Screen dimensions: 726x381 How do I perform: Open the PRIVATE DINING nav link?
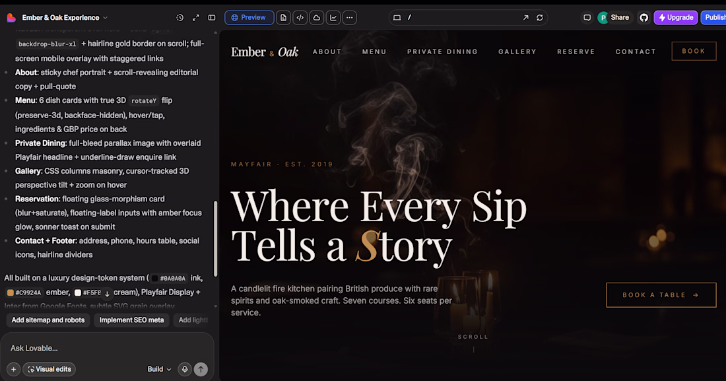[x=442, y=52]
